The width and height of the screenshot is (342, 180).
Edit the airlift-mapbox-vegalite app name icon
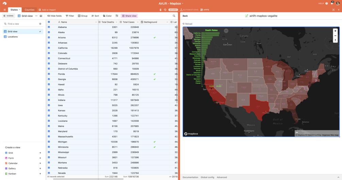[x=246, y=16]
